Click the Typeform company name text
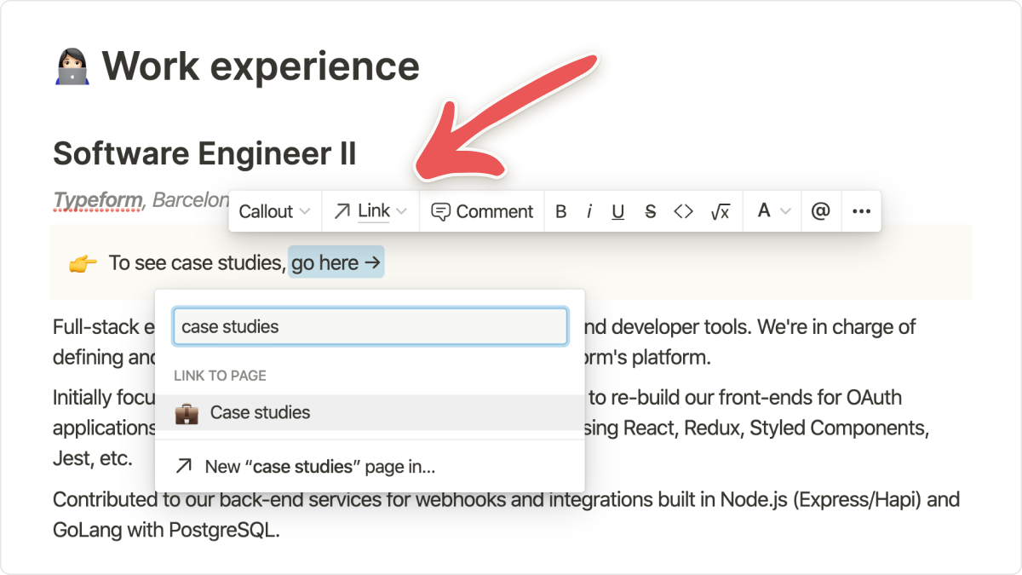The width and height of the screenshot is (1022, 575). point(97,200)
